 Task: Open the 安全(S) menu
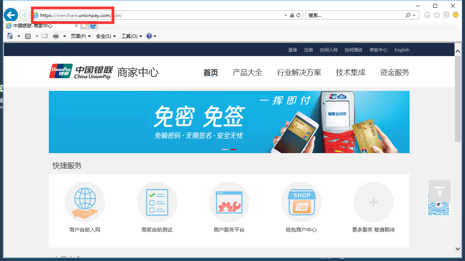click(106, 36)
